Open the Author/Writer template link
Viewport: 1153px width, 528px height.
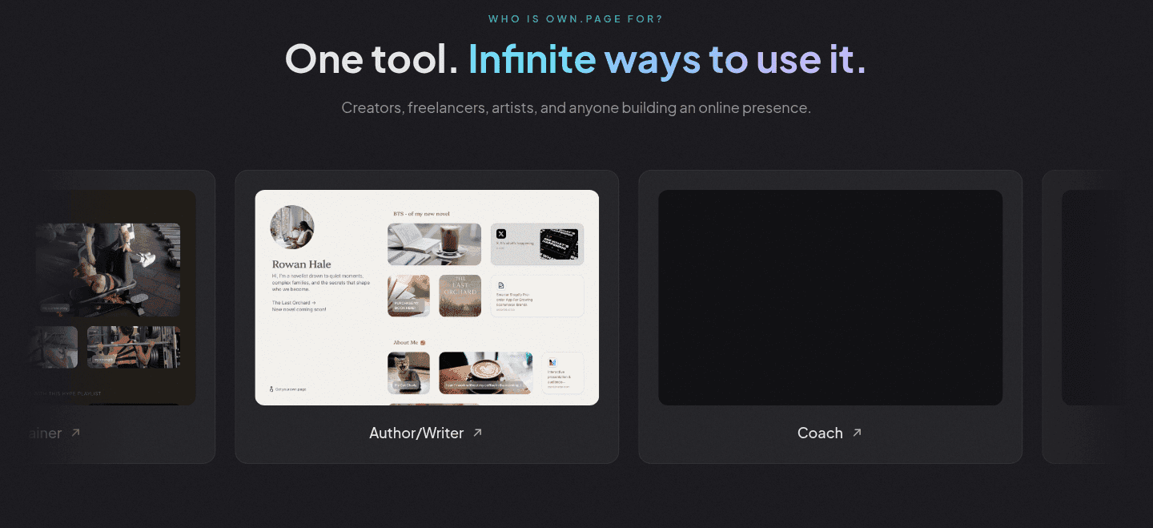426,433
